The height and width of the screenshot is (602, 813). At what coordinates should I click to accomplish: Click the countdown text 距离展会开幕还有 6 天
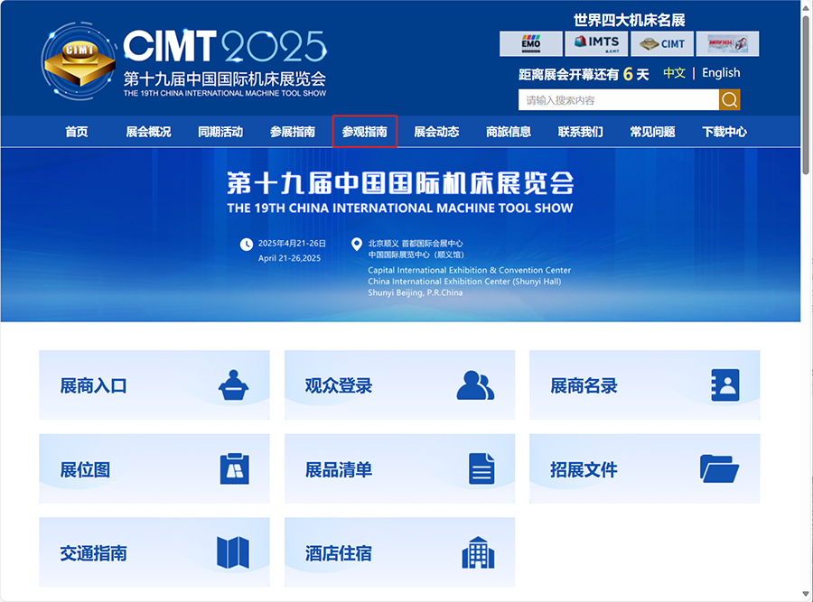tap(584, 74)
